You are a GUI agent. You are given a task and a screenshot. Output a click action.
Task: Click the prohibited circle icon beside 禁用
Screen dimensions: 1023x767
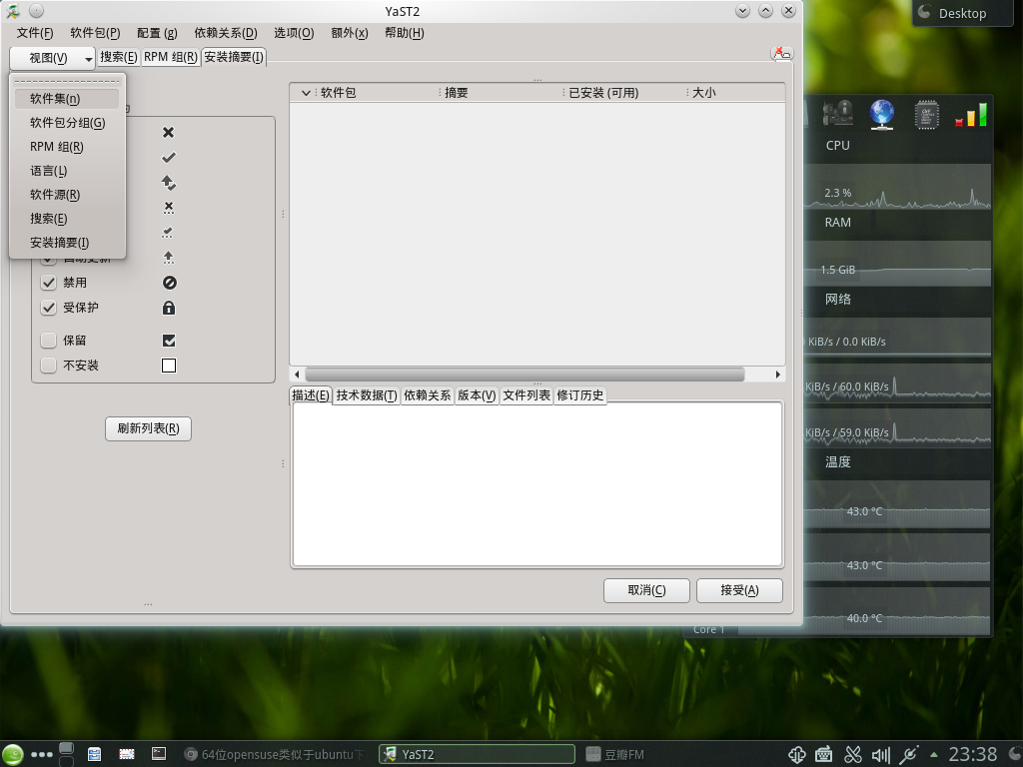click(x=169, y=283)
